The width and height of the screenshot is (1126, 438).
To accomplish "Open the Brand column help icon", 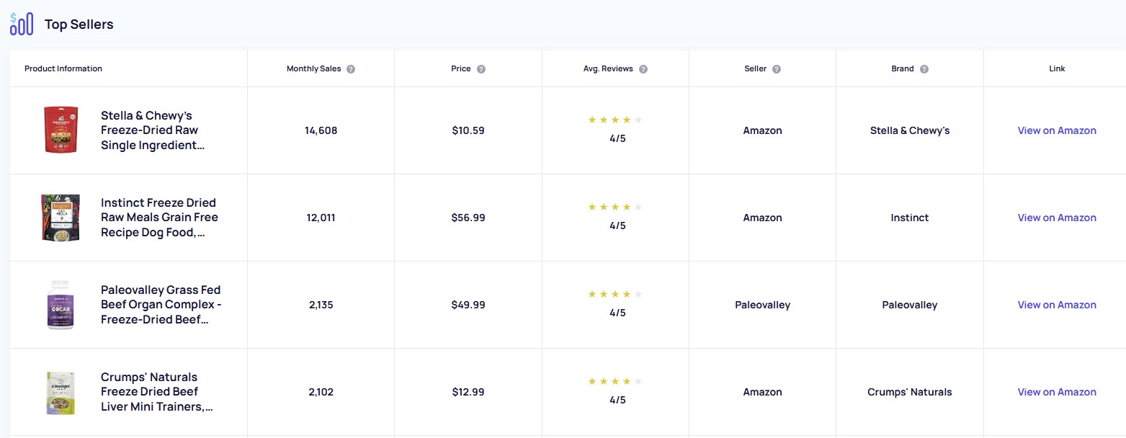I will click(924, 68).
